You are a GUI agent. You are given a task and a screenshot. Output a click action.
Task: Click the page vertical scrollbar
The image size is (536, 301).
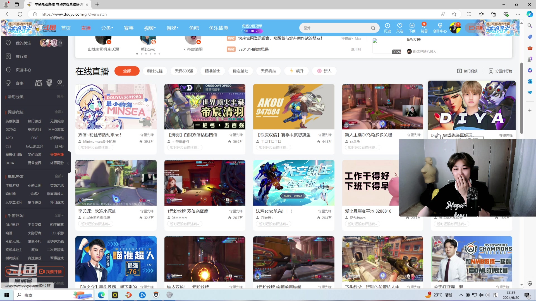click(521, 98)
